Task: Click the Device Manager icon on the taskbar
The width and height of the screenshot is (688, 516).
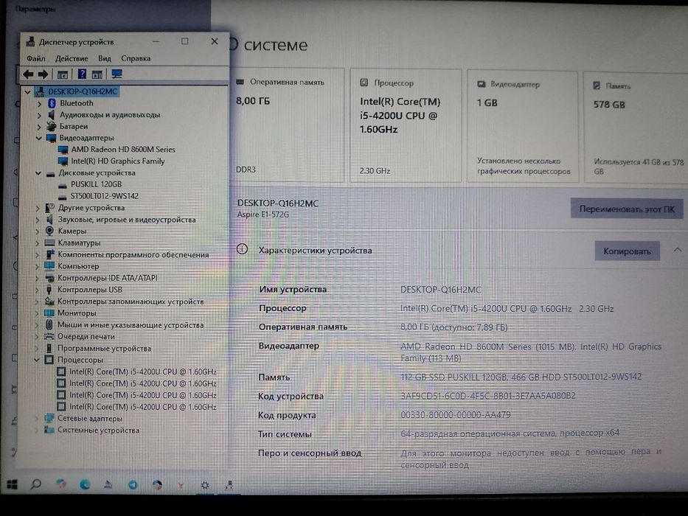Action: pos(229,485)
